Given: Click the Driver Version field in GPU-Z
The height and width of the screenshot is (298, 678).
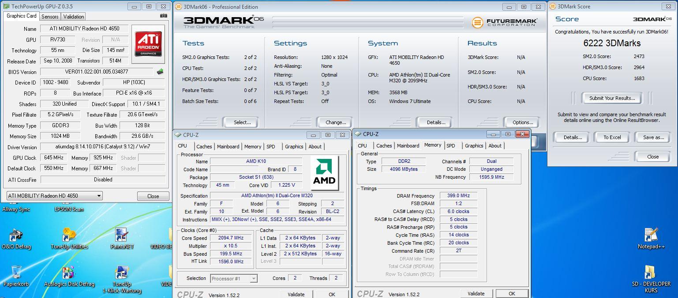Looking at the screenshot, I should coord(103,147).
